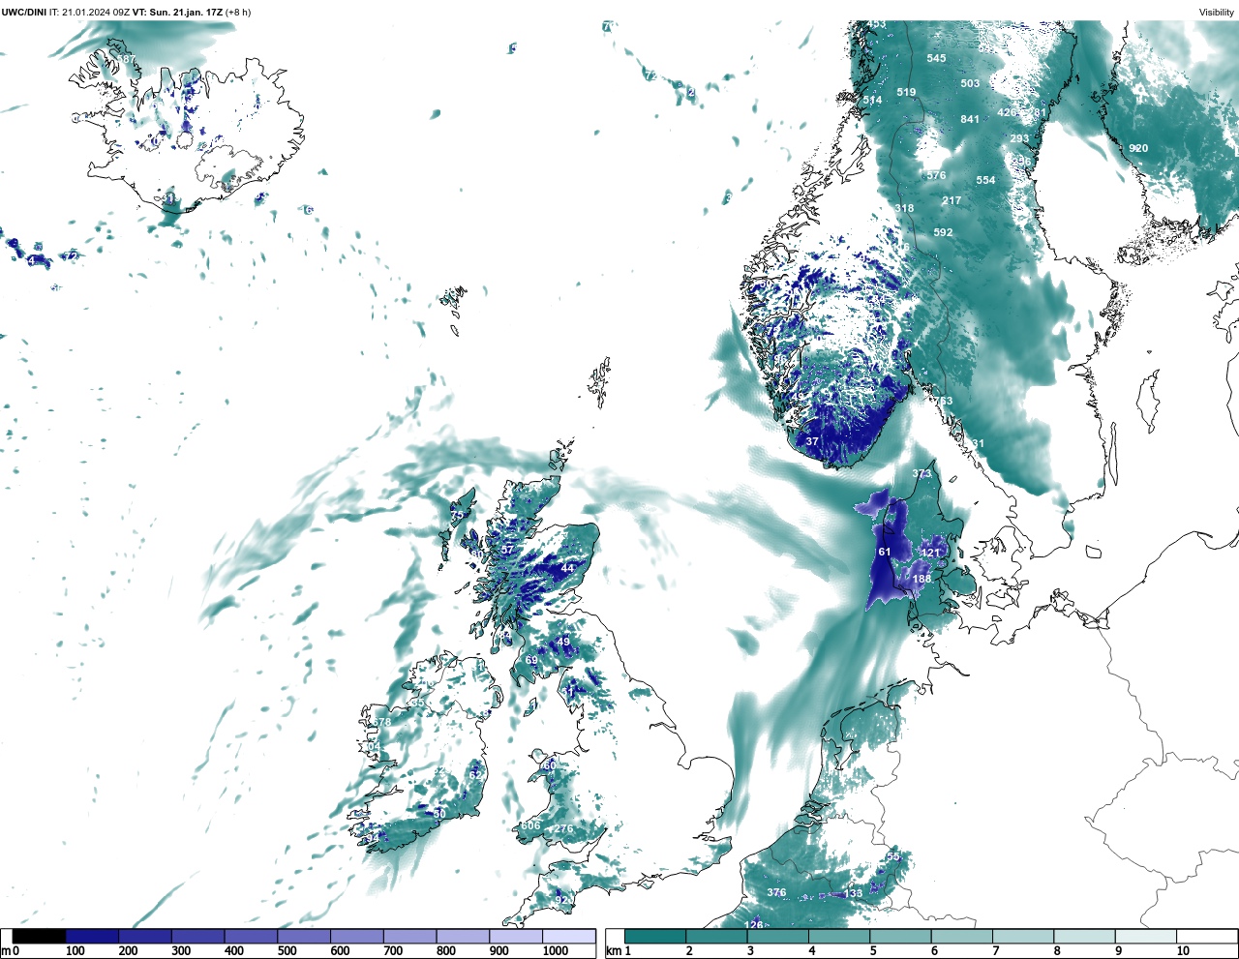This screenshot has width=1239, height=959.
Task: Click the "188" visibility value in Denmark
Action: pos(922,579)
